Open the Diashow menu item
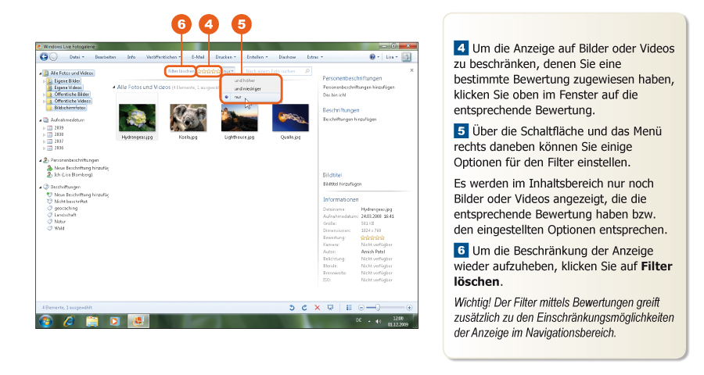 click(287, 57)
